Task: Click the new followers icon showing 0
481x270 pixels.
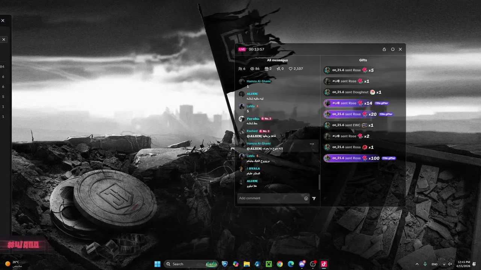Action: coord(278,69)
